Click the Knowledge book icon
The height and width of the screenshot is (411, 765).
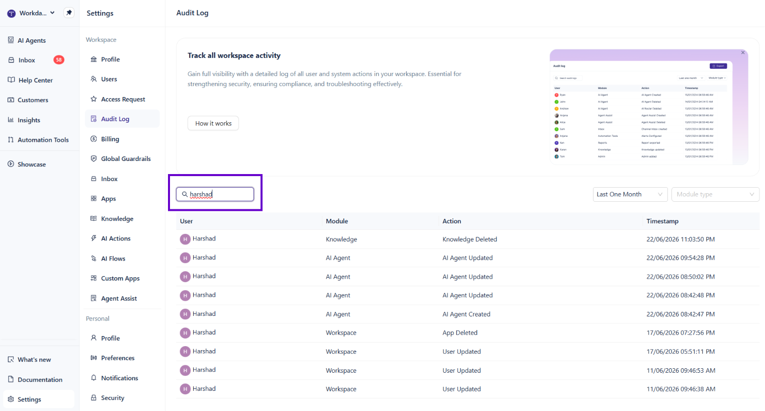tap(94, 218)
